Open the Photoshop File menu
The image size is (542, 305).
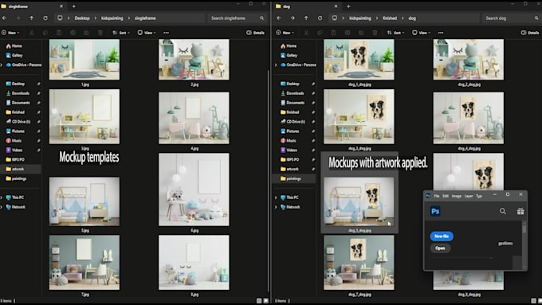pos(437,196)
